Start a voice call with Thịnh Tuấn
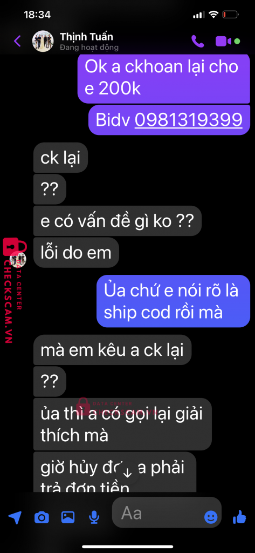Image resolution: width=255 pixels, height=553 pixels. [198, 41]
